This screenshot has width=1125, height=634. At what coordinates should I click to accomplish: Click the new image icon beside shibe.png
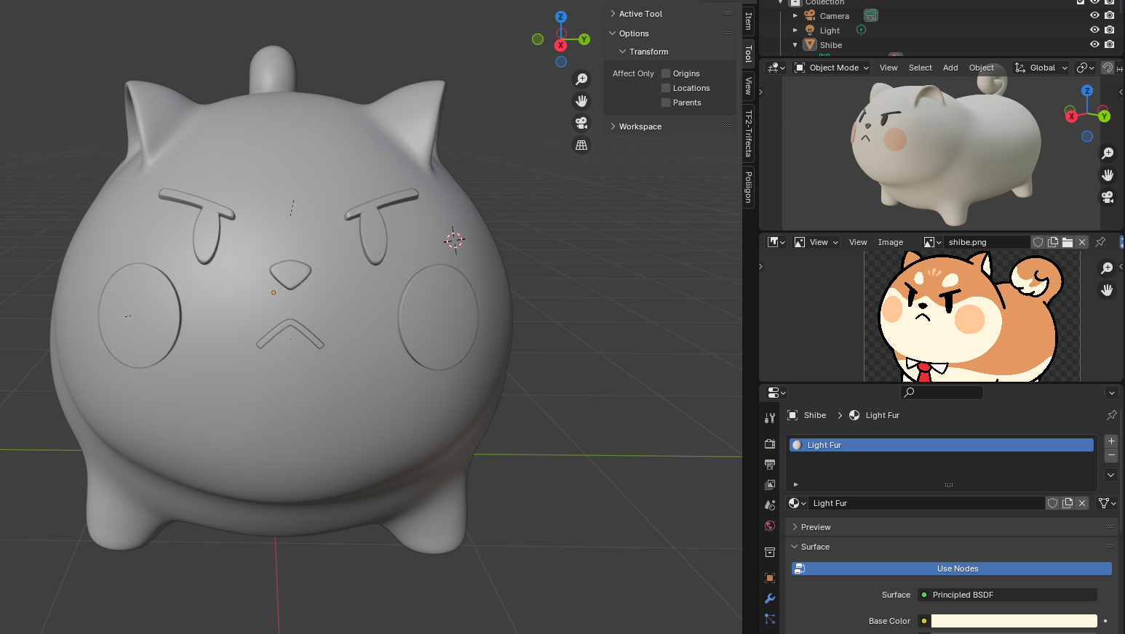coord(1053,242)
